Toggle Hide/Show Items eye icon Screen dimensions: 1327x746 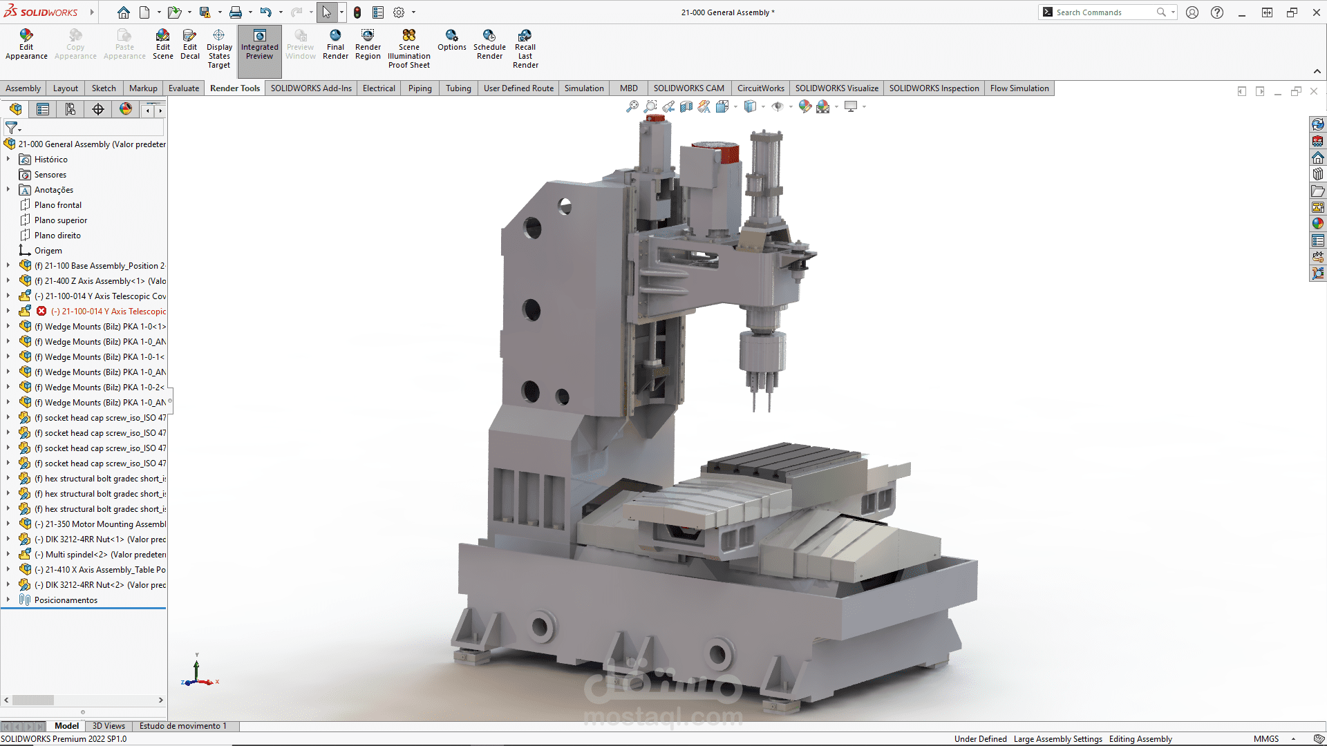click(780, 106)
